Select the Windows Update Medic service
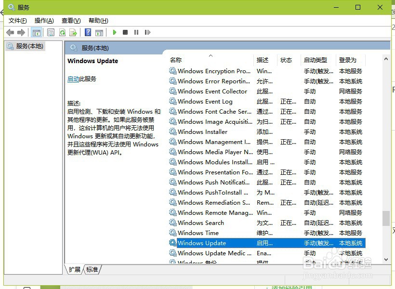 (267, 253)
